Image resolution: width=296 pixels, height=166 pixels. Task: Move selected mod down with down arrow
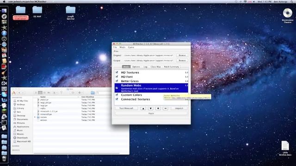pos(150,108)
